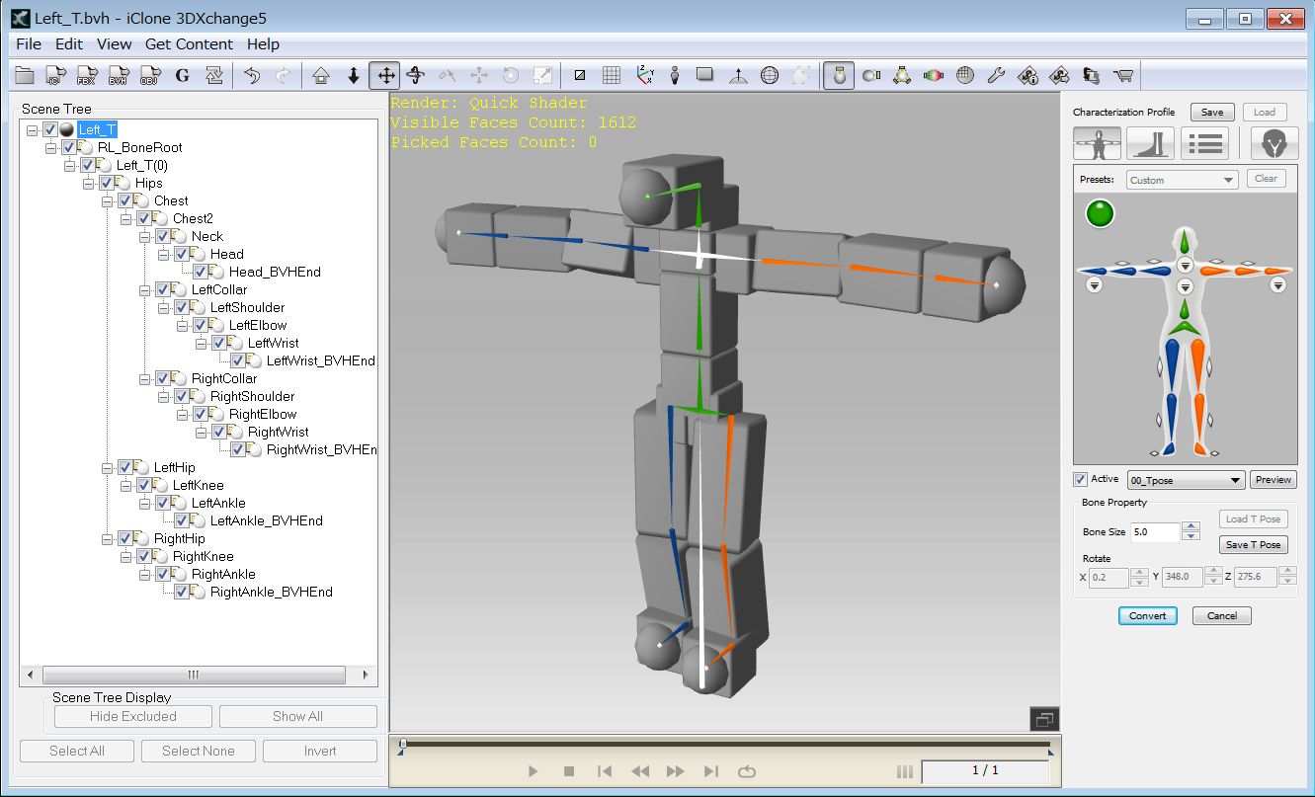Collapse the RightCollar tree node
The width and height of the screenshot is (1315, 797).
(x=145, y=378)
